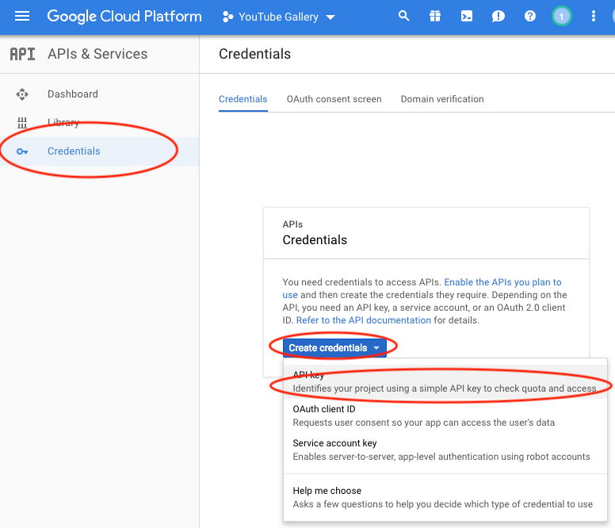
Task: Open the user account avatar
Action: [561, 17]
